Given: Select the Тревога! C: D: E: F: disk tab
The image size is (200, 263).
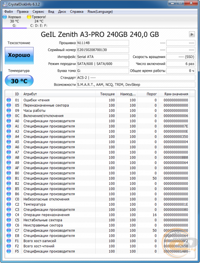Looking at the screenshot, I should coord(39,21).
